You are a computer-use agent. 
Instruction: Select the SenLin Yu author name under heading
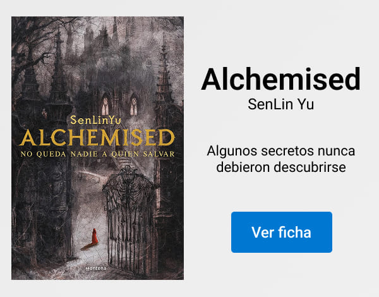coord(281,104)
